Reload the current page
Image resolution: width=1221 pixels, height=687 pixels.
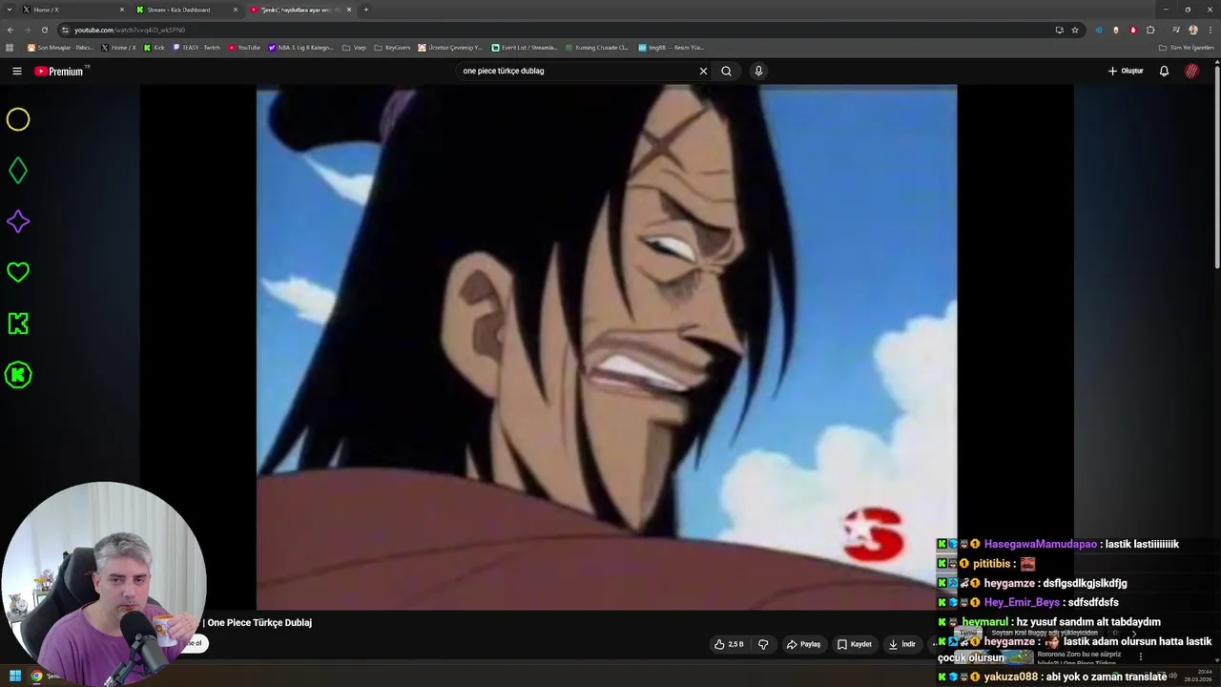(x=44, y=30)
